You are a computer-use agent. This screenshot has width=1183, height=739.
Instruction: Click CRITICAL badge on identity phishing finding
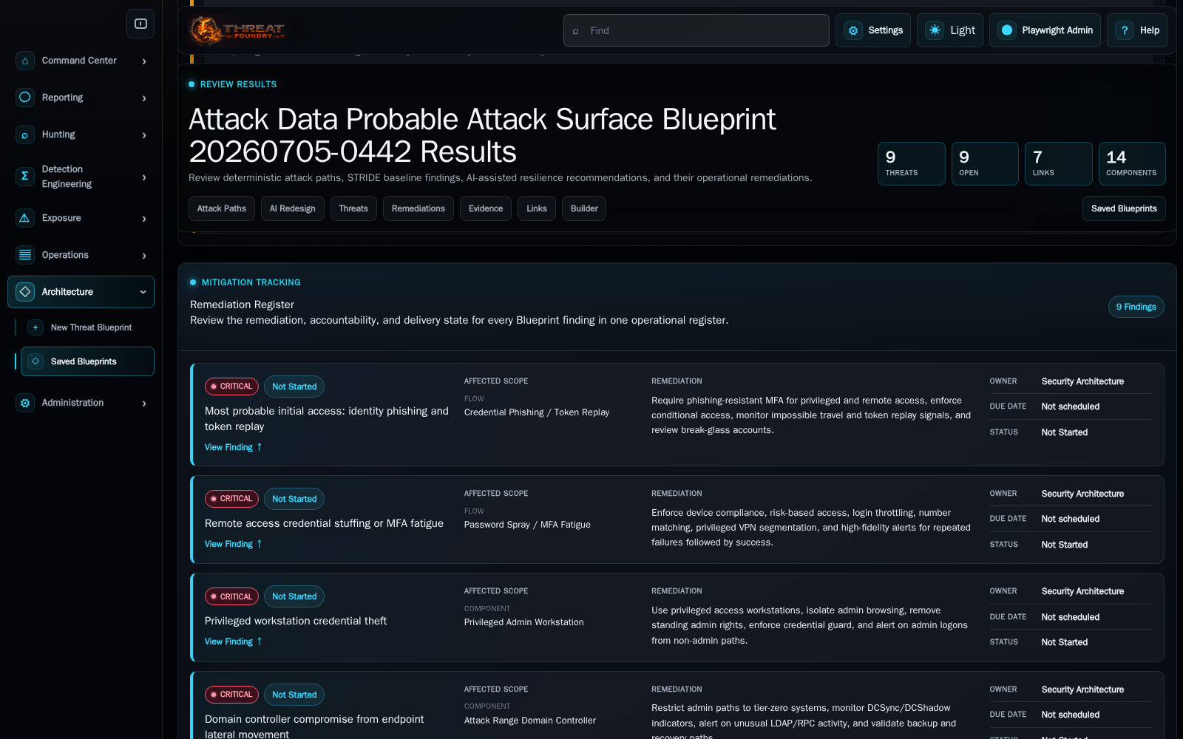(x=231, y=386)
